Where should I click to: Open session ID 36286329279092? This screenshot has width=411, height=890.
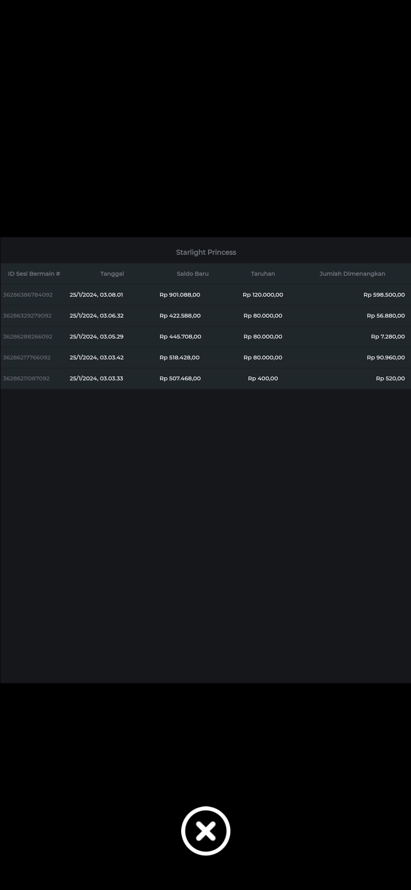[x=27, y=316]
